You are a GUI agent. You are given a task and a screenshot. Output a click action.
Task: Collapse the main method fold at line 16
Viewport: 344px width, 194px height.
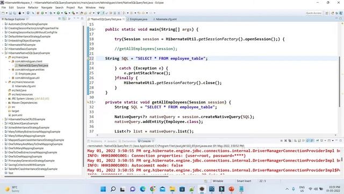pos(95,29)
